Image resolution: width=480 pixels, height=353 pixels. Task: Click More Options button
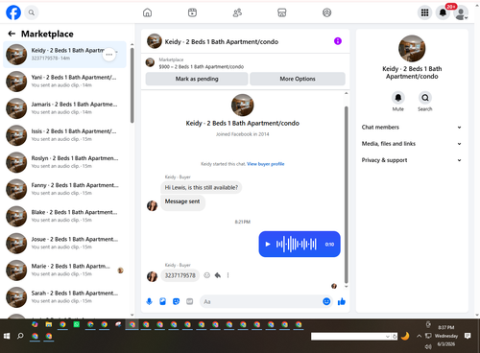298,79
